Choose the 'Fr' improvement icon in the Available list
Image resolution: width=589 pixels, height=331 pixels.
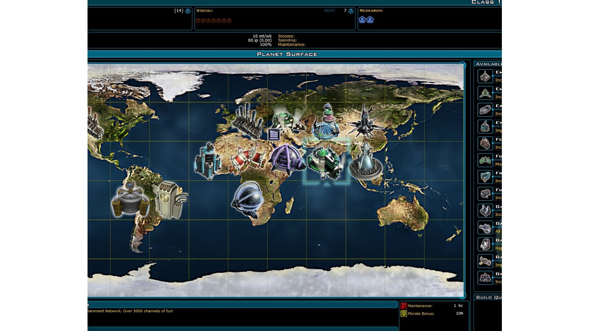point(485,177)
